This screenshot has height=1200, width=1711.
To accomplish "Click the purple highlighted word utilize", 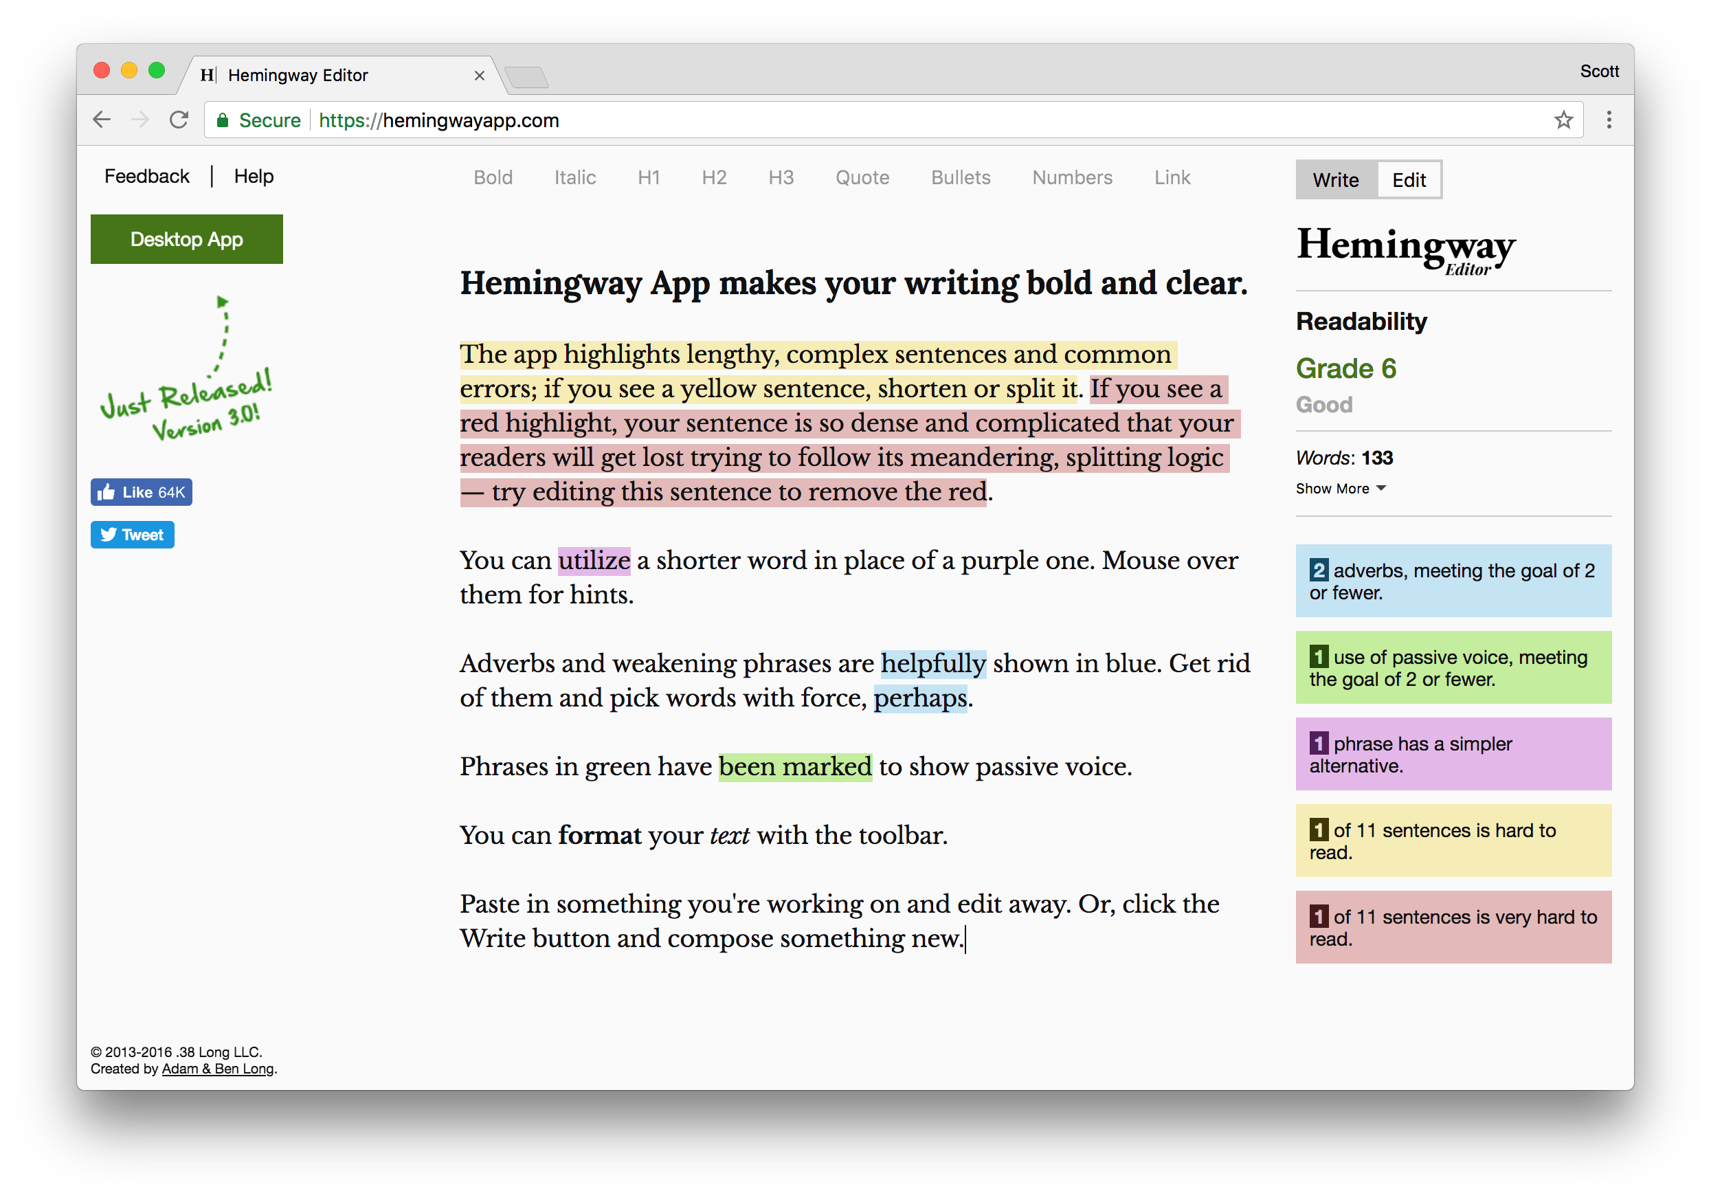I will [x=594, y=561].
